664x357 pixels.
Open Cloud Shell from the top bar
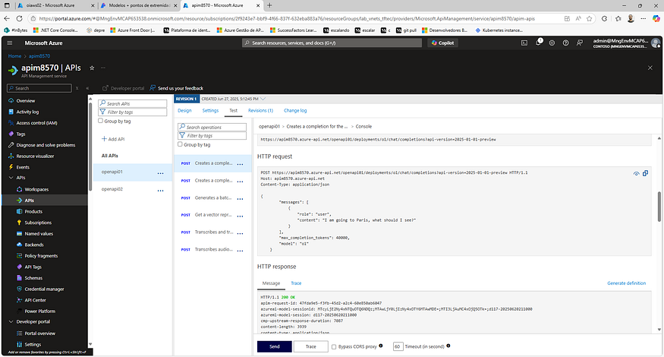[524, 43]
